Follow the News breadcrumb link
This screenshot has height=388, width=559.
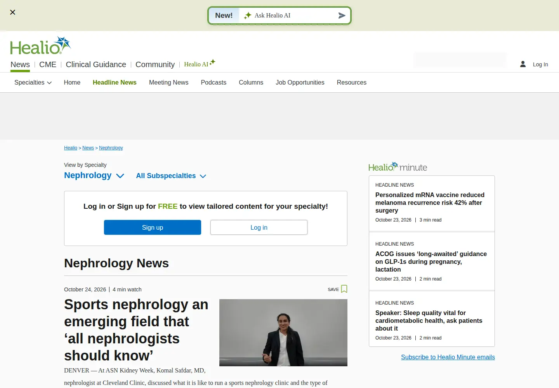click(88, 148)
